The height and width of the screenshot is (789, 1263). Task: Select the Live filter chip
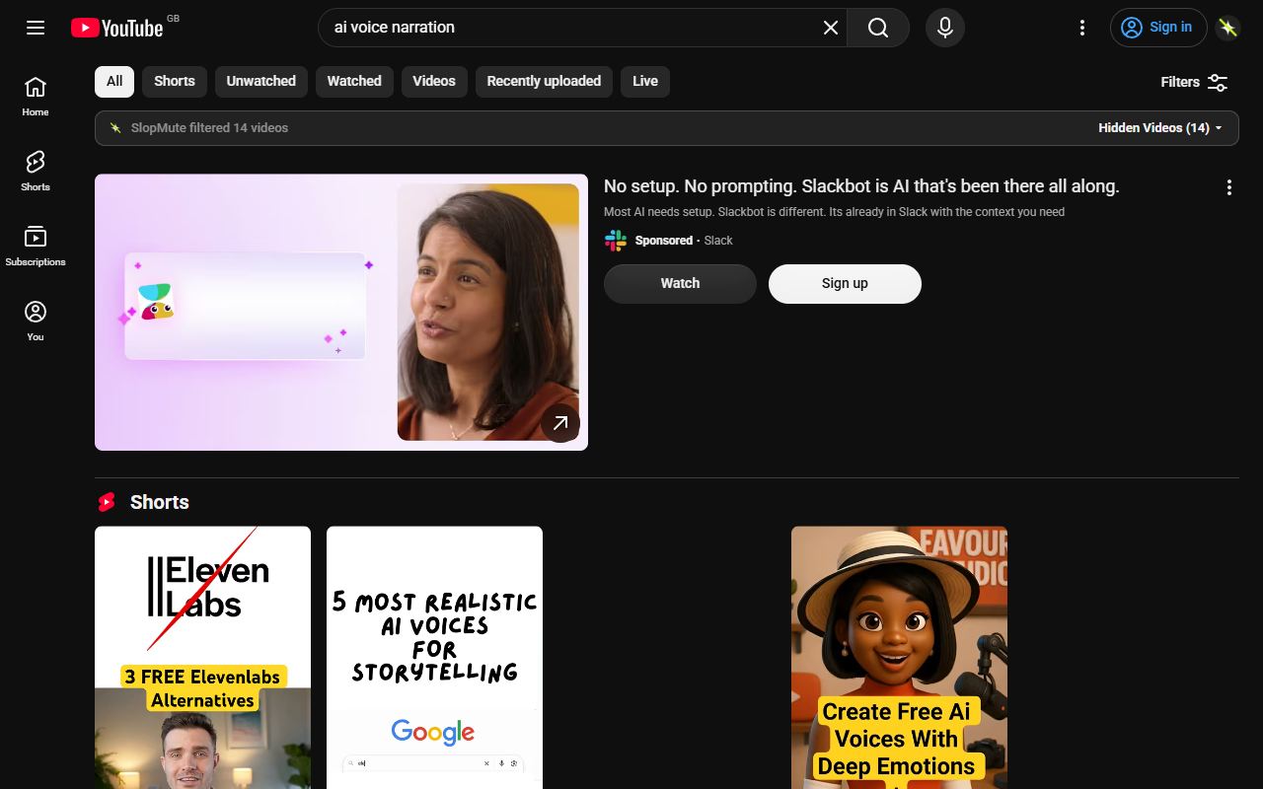pyautogui.click(x=645, y=82)
